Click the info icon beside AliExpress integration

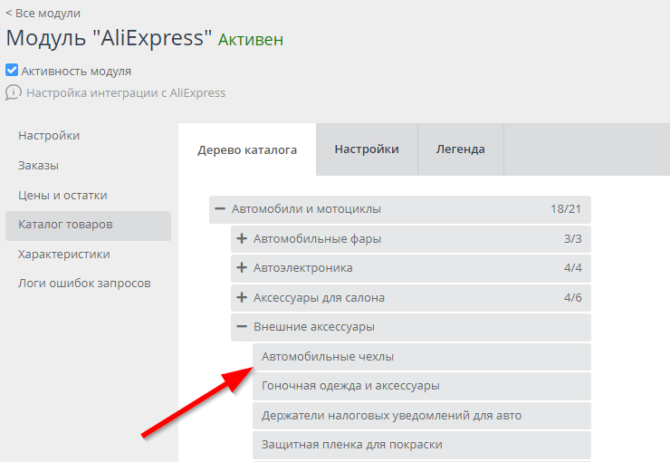[x=14, y=92]
